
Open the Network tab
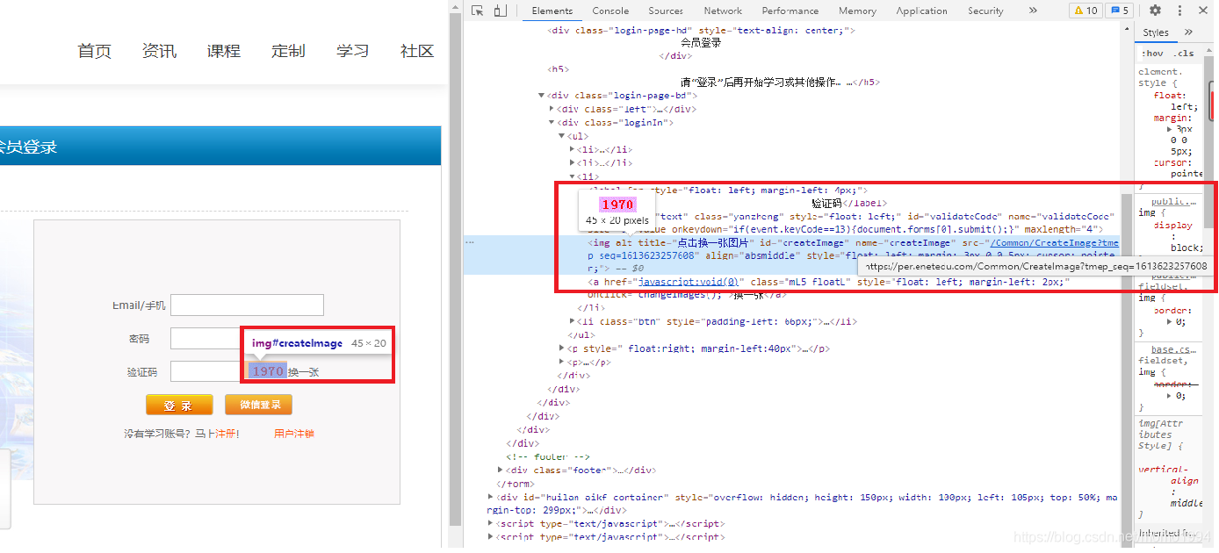point(723,11)
